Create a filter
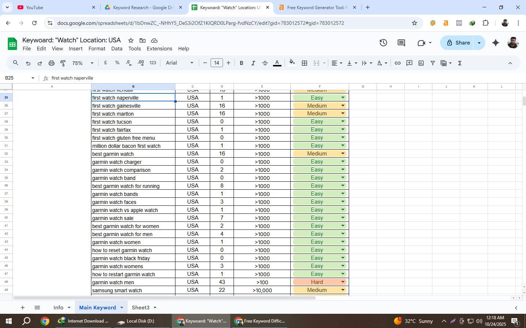This screenshot has height=328, width=526. 432,63
